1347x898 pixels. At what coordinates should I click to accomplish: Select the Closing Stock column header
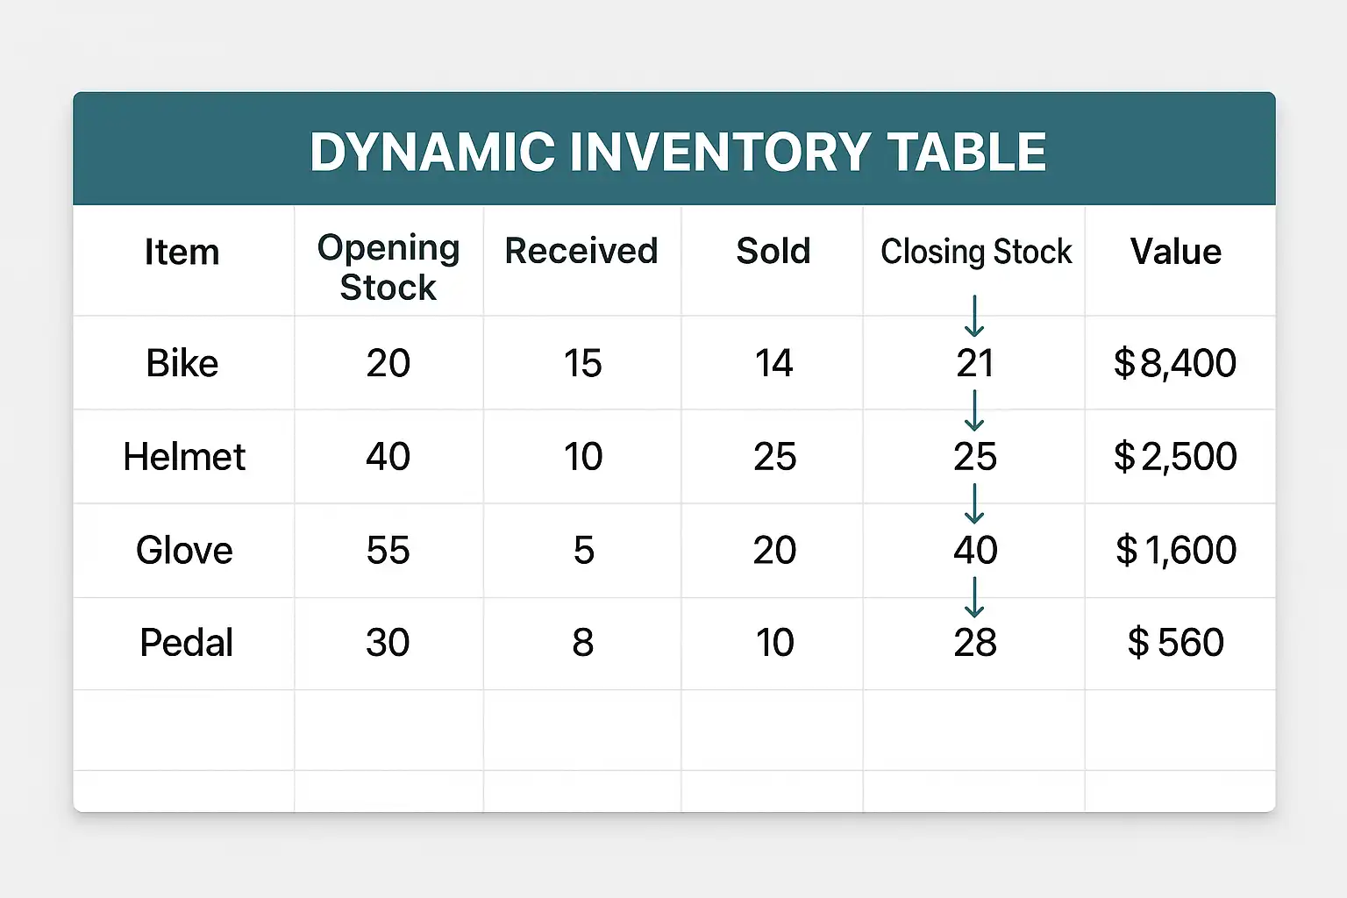pos(975,252)
